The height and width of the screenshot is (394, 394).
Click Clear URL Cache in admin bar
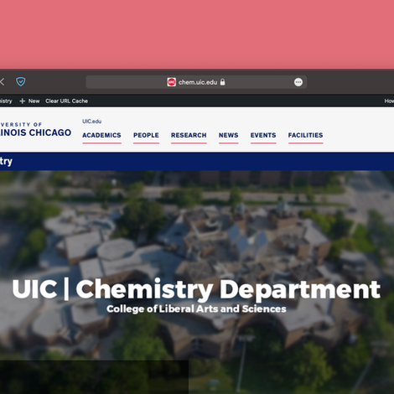click(66, 101)
